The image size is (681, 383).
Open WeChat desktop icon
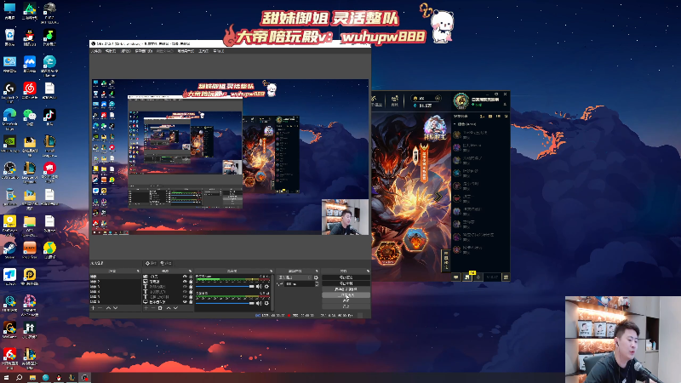(x=30, y=116)
